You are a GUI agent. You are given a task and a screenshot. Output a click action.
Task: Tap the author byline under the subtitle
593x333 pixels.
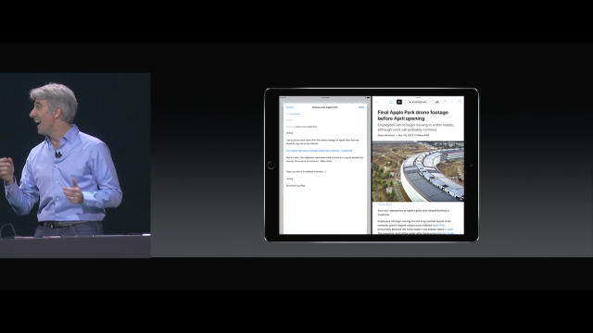pyautogui.click(x=403, y=135)
